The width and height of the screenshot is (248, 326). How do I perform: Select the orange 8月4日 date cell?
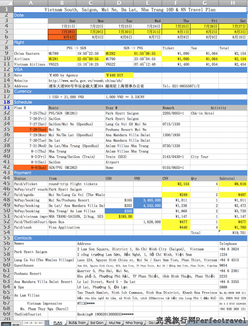click(62, 37)
